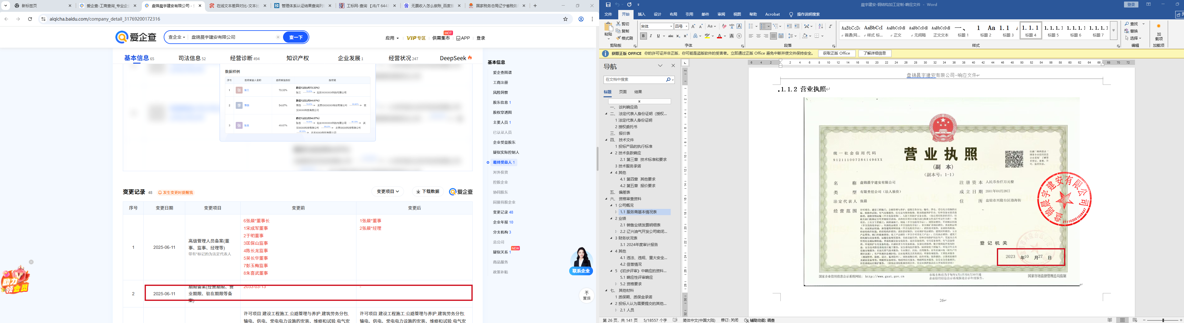Open the 应用 dropdown on Aiqicha
Screen dimensions: 1184x323
[392, 38]
